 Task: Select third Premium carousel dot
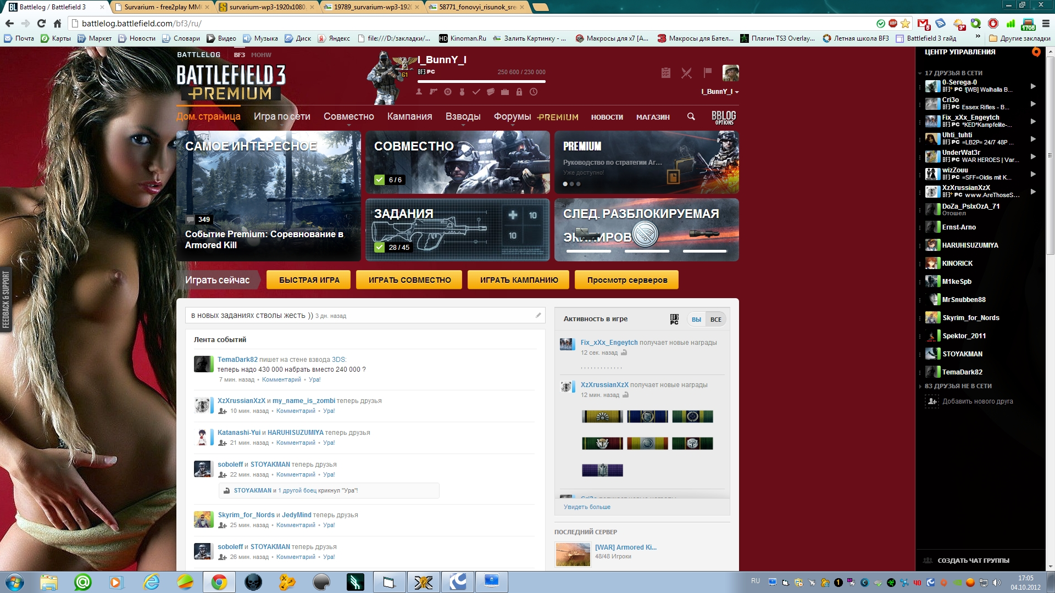(579, 184)
